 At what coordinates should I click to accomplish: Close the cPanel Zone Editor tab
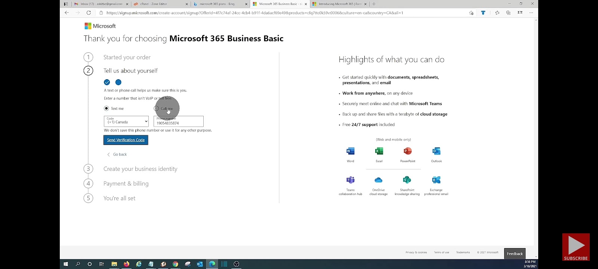pyautogui.click(x=187, y=4)
